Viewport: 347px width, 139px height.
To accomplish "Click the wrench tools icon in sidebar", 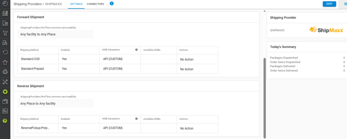I will tap(5, 82).
